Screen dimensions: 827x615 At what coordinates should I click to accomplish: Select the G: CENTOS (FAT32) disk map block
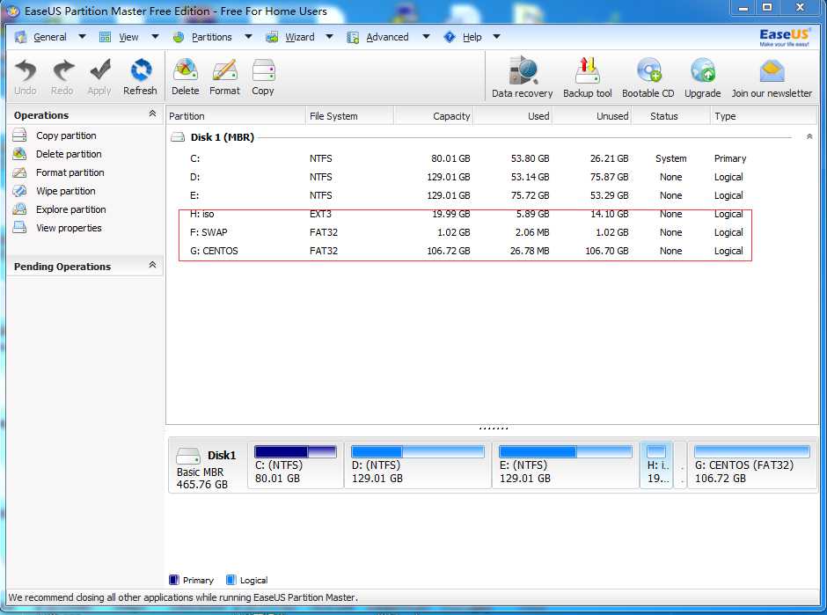[x=752, y=465]
